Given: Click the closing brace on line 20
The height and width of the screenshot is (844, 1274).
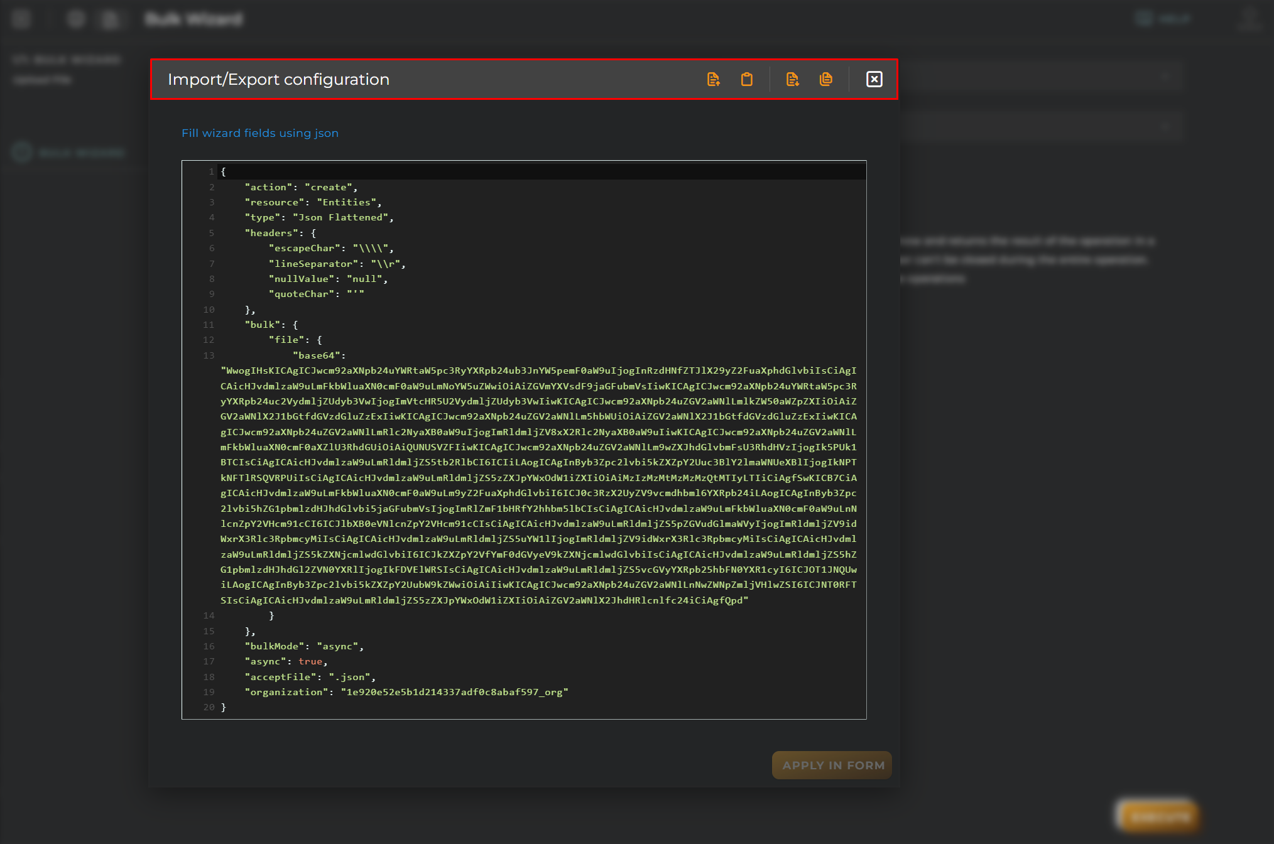Looking at the screenshot, I should click(223, 707).
